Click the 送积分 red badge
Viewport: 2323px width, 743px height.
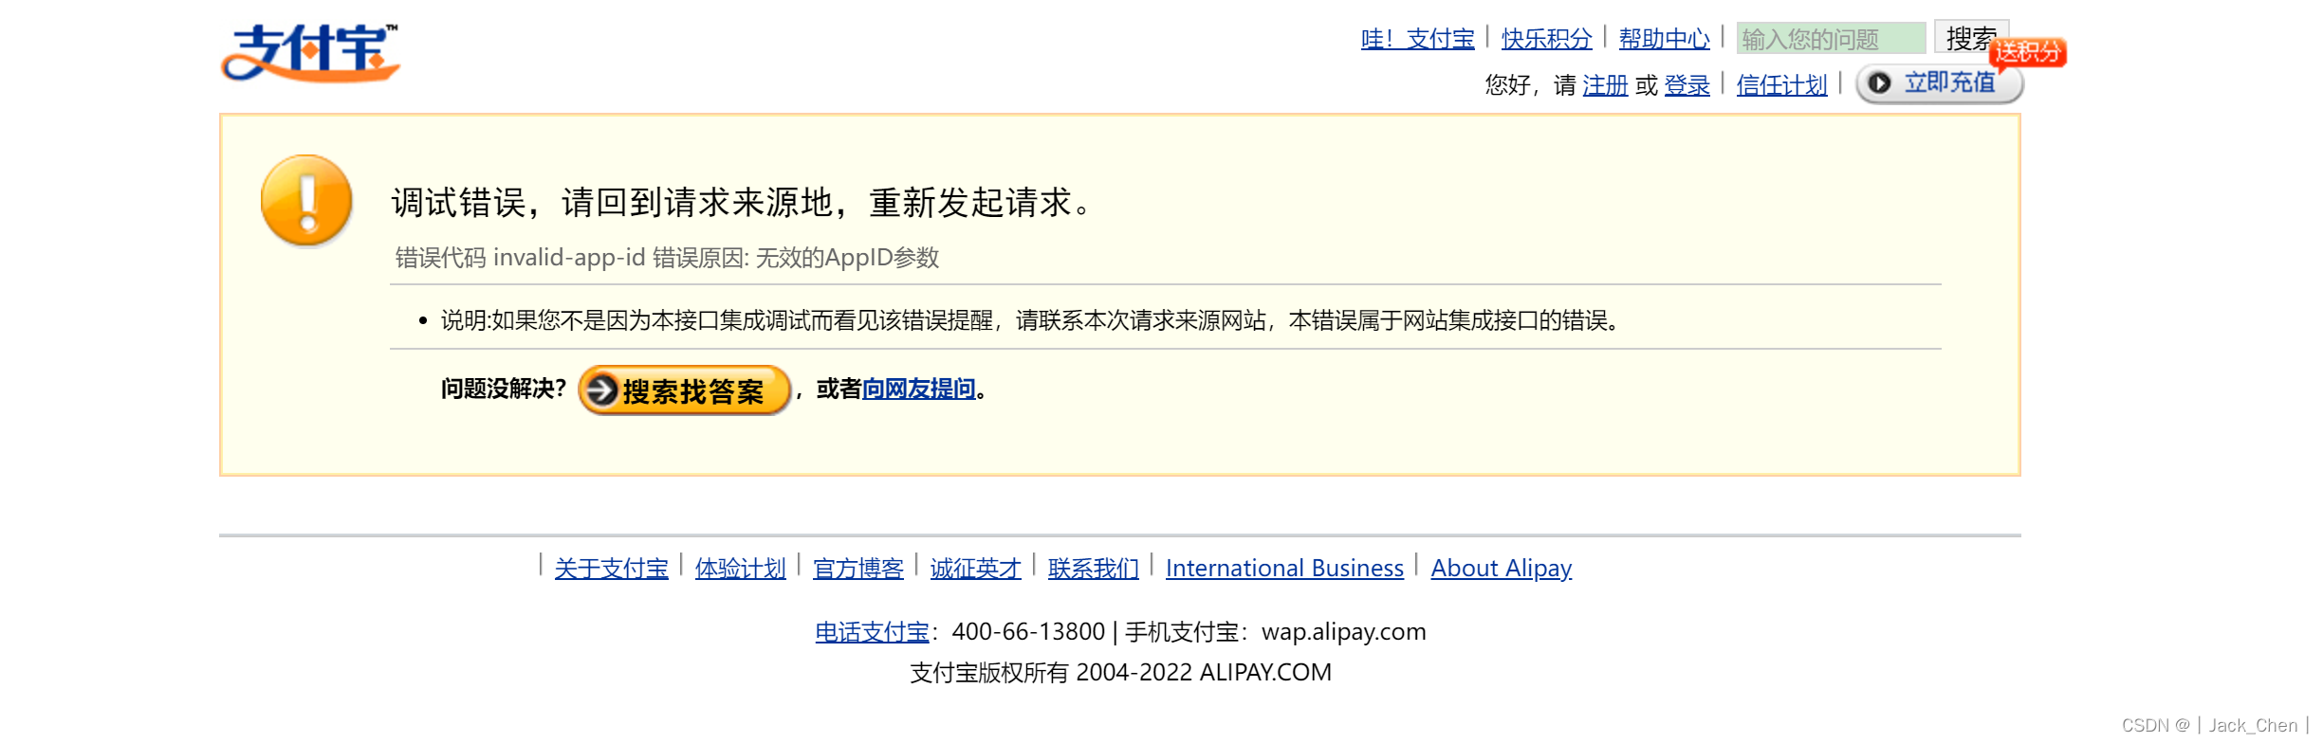[x=2028, y=52]
